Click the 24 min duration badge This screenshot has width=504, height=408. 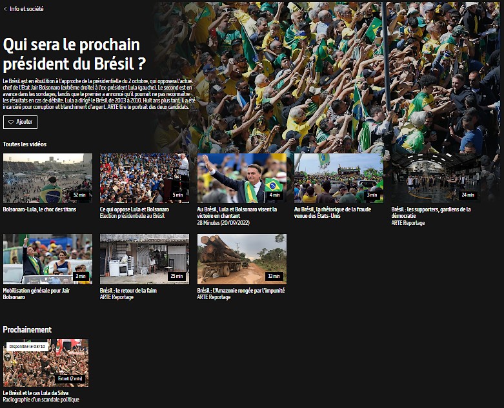click(468, 195)
